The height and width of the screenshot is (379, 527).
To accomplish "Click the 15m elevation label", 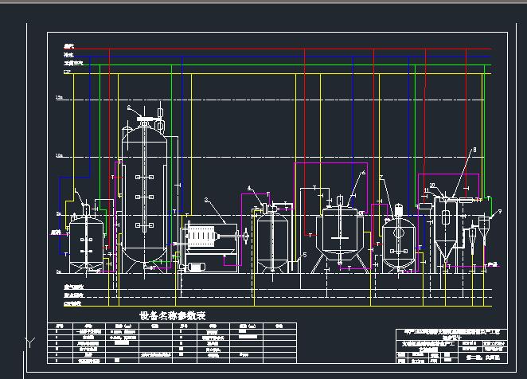I will coord(59,97).
